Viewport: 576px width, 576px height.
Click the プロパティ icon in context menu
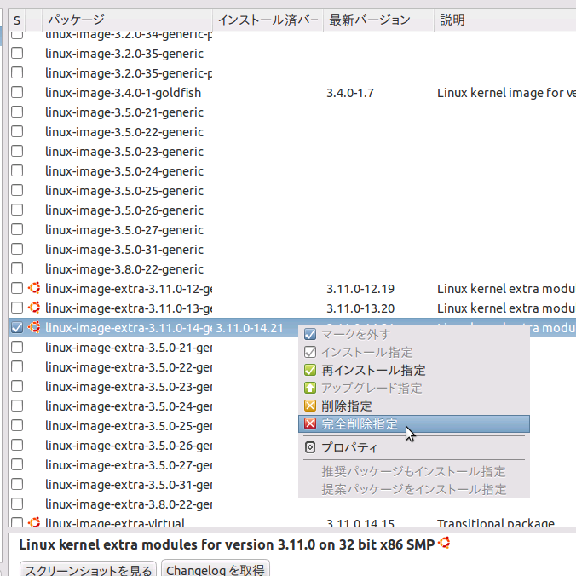tap(310, 447)
